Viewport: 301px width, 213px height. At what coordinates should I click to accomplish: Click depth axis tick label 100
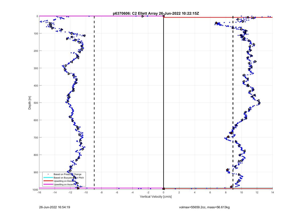click(36, 34)
